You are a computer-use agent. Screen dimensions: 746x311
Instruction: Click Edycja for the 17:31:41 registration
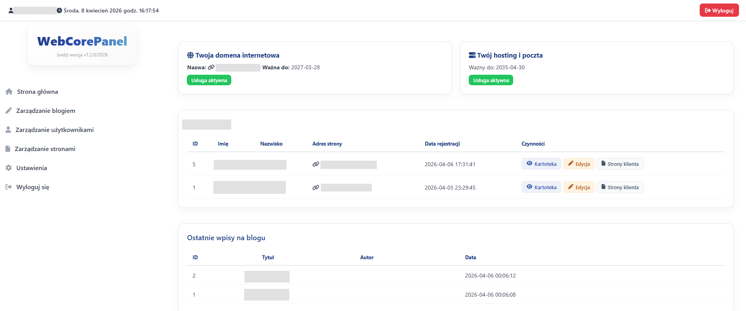point(579,164)
